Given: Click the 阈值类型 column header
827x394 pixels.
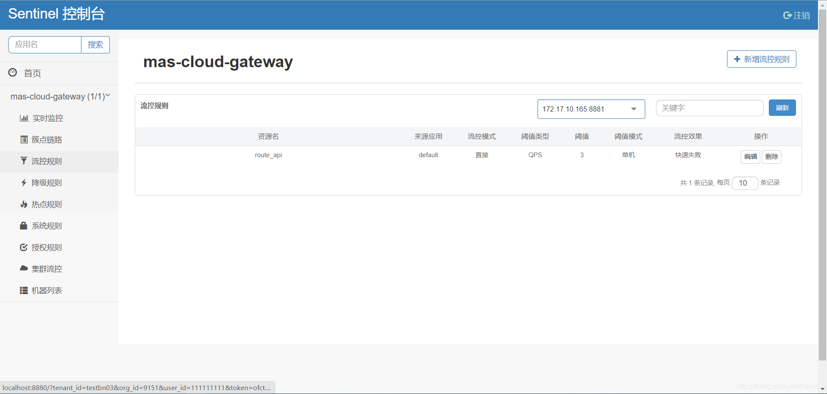Looking at the screenshot, I should pyautogui.click(x=535, y=137).
